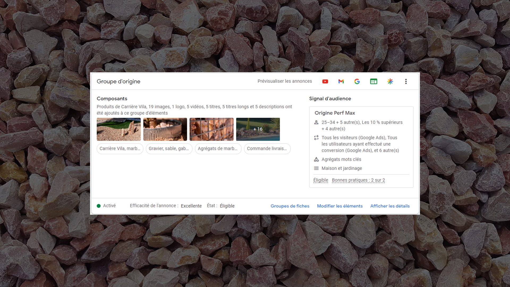Click Modifier les éléments
The image size is (510, 287).
(x=340, y=206)
